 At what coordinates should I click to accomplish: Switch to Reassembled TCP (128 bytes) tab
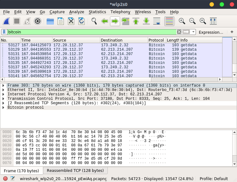(75, 171)
